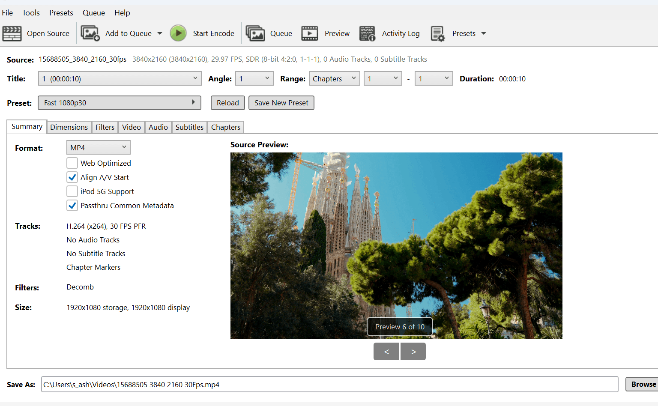658x406 pixels.
Task: Click the Activity Log label
Action: coord(401,33)
